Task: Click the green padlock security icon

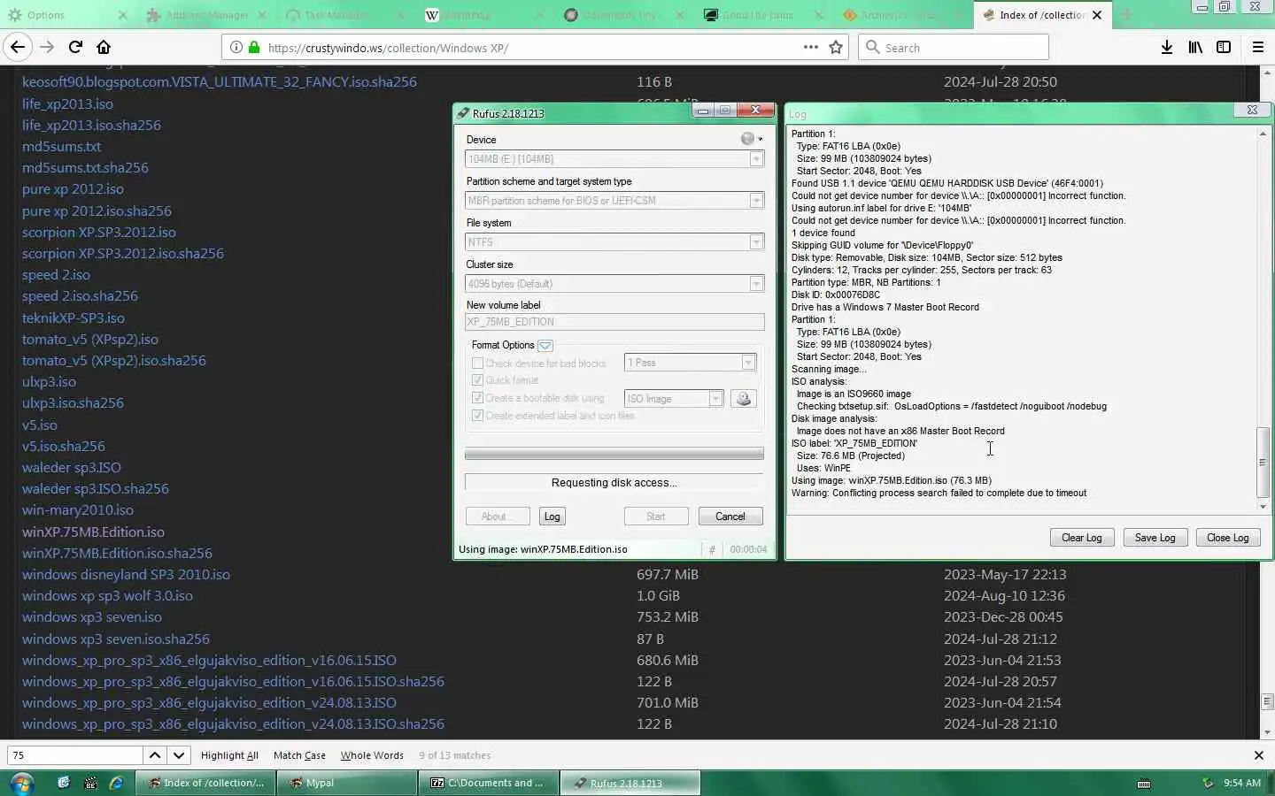Action: click(x=254, y=48)
